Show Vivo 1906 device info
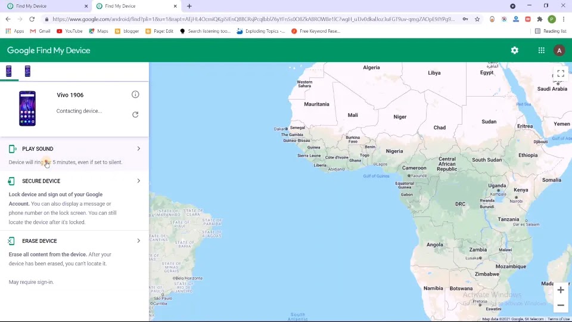Image resolution: width=572 pixels, height=322 pixels. [135, 95]
